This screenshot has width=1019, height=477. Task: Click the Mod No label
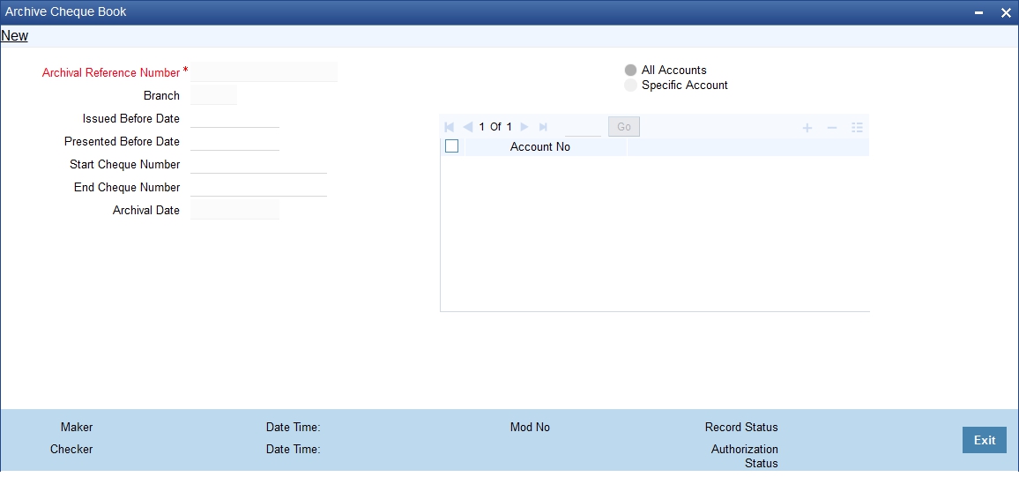(531, 428)
